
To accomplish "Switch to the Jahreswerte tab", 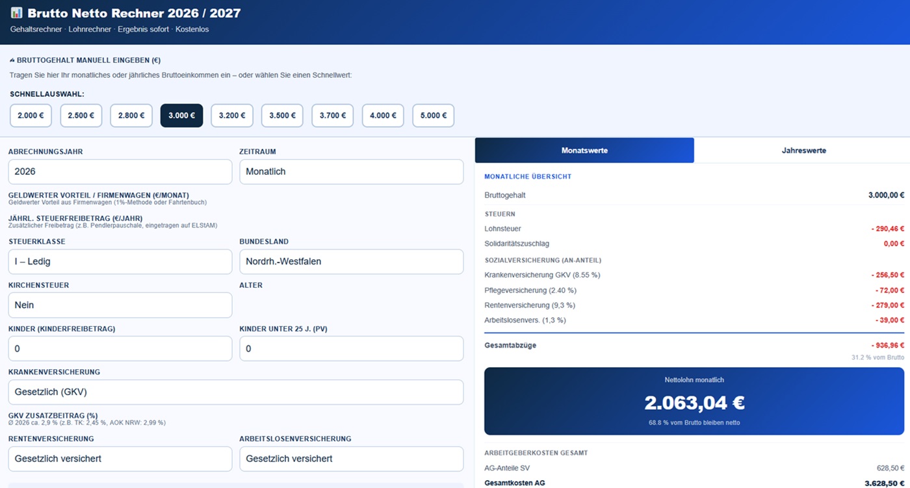I will 803,150.
